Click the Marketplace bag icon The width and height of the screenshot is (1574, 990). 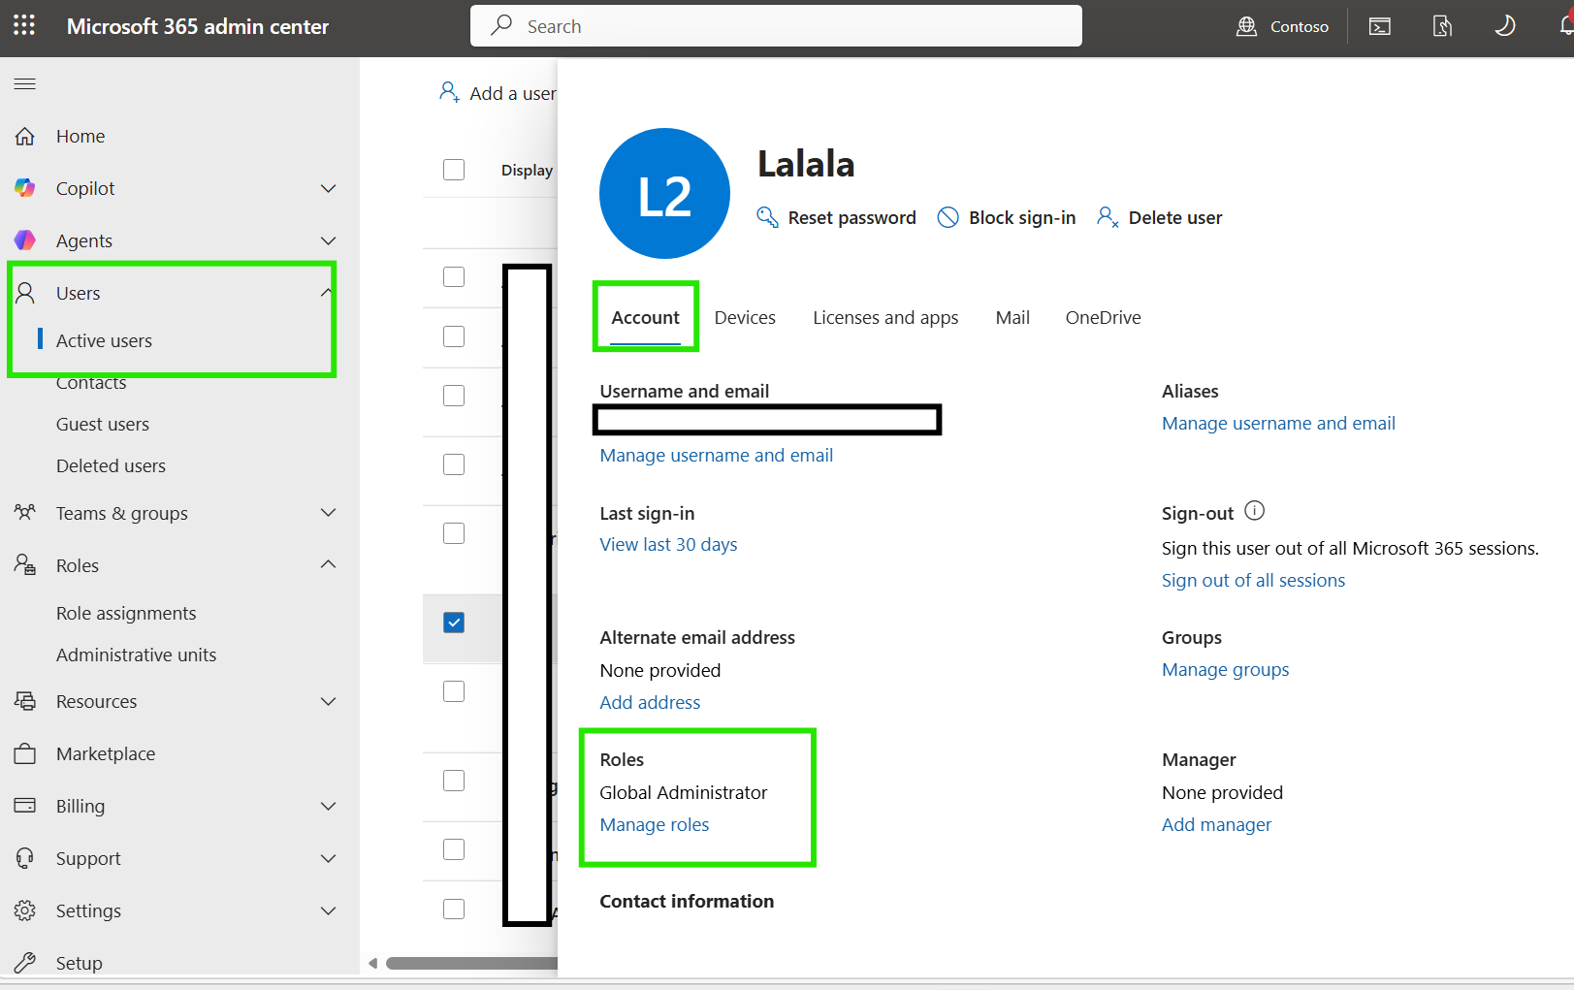pyautogui.click(x=25, y=753)
